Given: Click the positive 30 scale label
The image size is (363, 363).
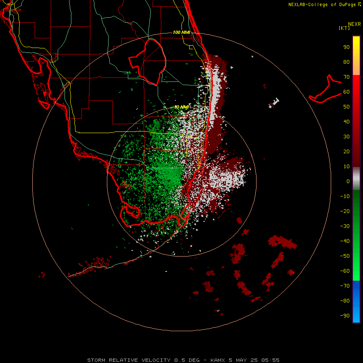Looking at the screenshot, I should coord(346,137).
